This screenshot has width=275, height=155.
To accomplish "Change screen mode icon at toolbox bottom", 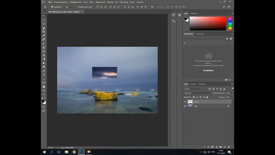I will pyautogui.click(x=44, y=111).
